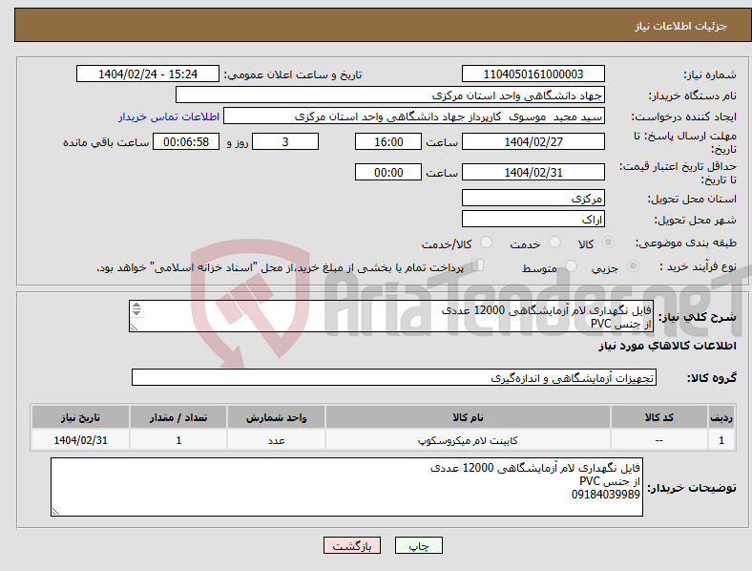Click the price validity date 1404/02/31 field

533,172
